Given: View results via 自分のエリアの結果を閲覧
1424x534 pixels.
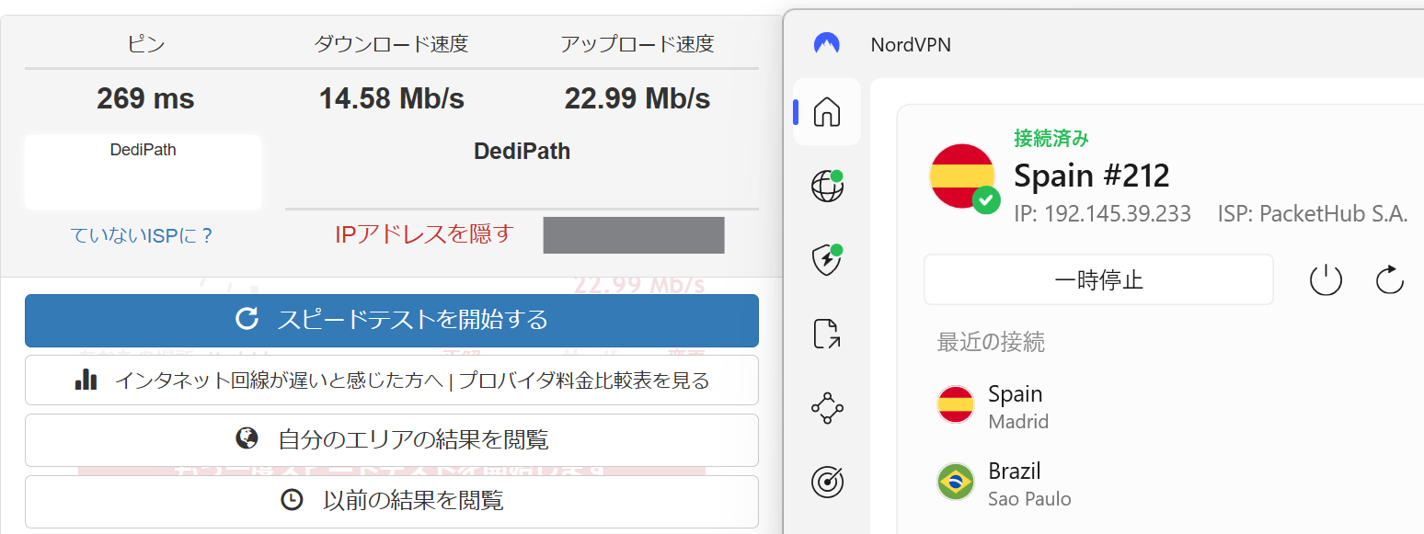Looking at the screenshot, I should coord(392,439).
